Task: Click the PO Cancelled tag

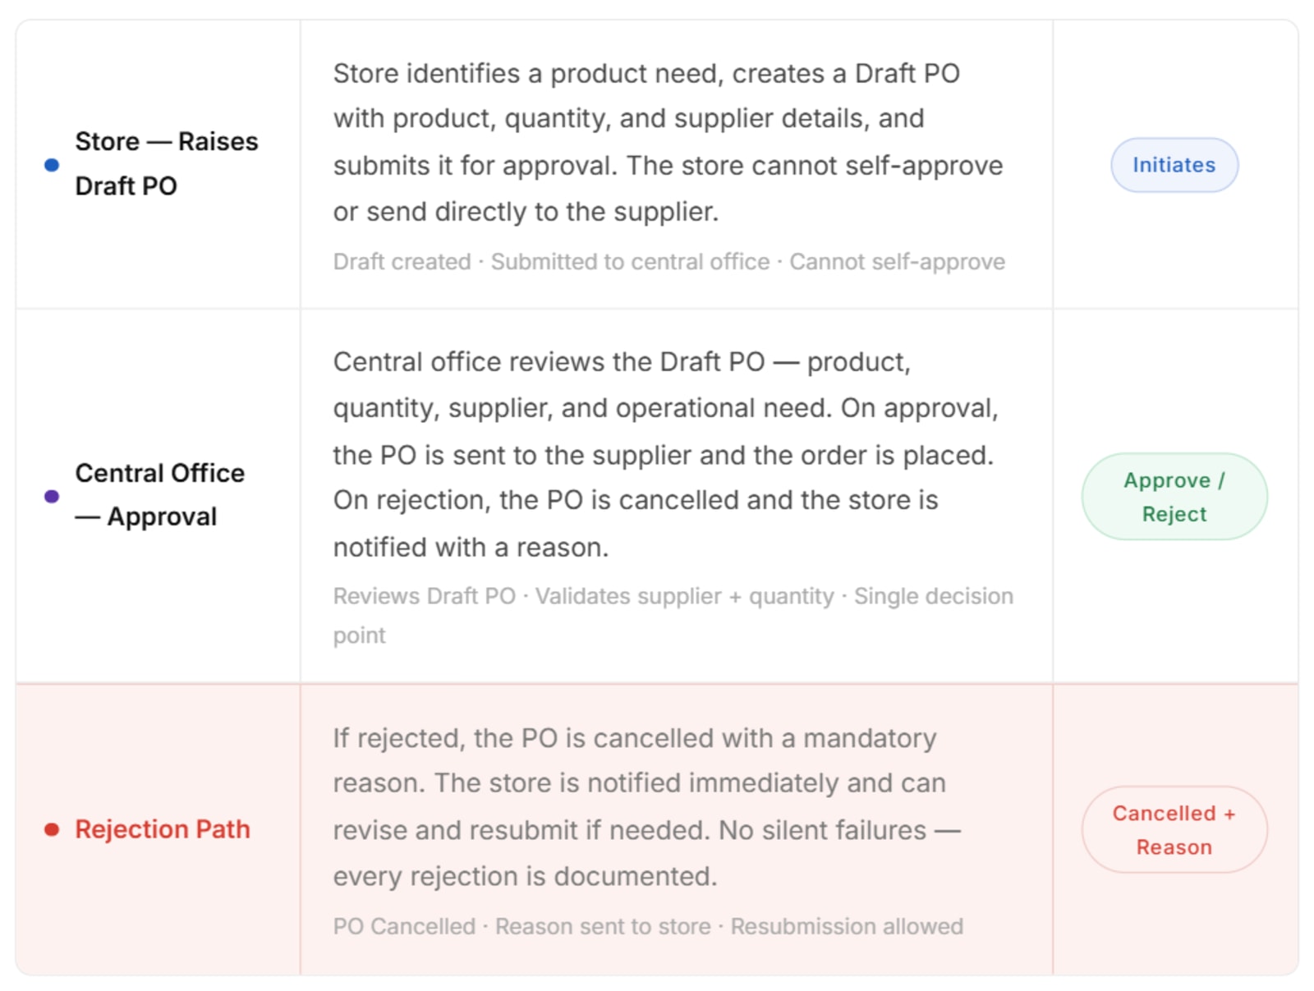Action: 404,926
